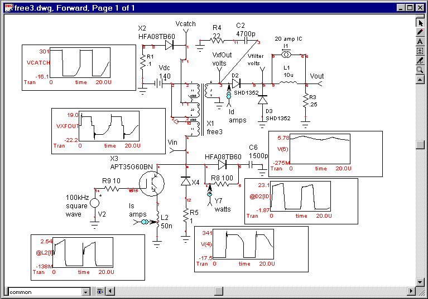The image size is (428, 299).
Task: Maximize the free3.dwg window
Action: pos(410,8)
